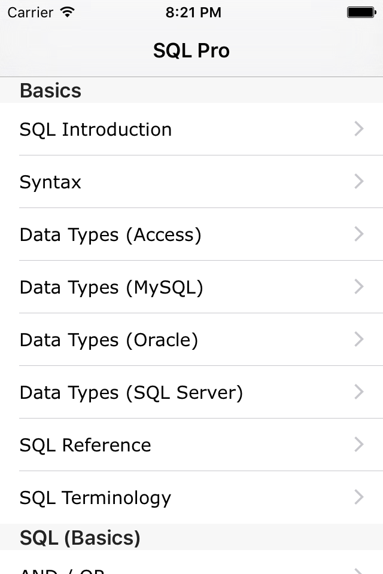Screen dimensions: 383x574
Task: Select Data Types (SQL Server)
Action: pos(131,392)
